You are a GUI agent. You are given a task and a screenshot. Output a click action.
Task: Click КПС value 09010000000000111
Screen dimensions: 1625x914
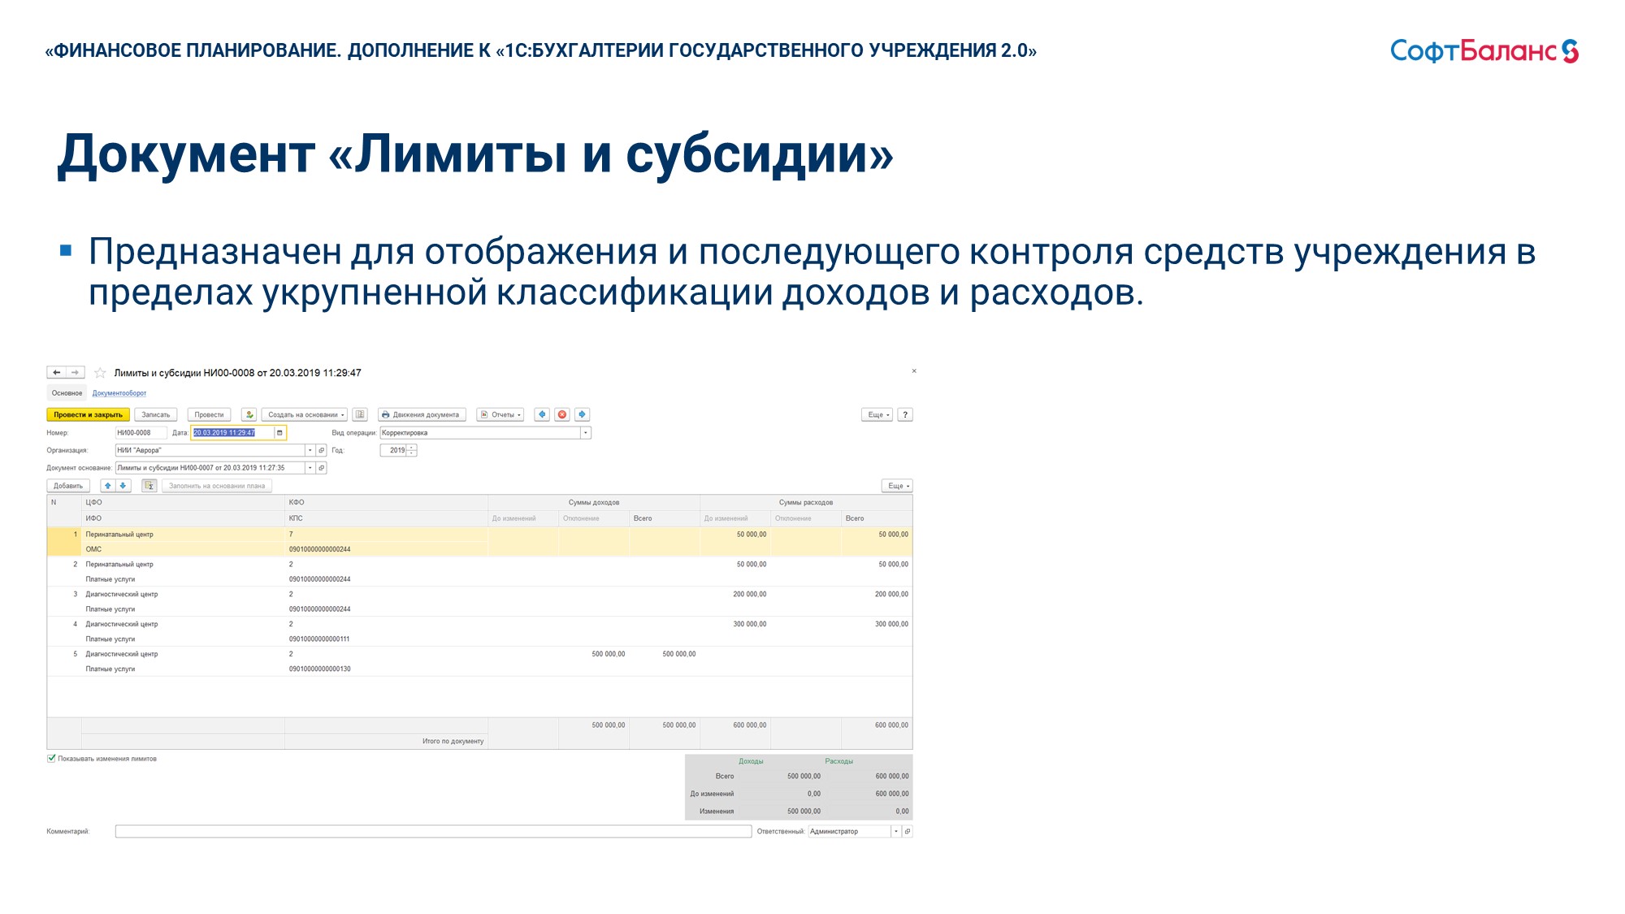coord(319,639)
